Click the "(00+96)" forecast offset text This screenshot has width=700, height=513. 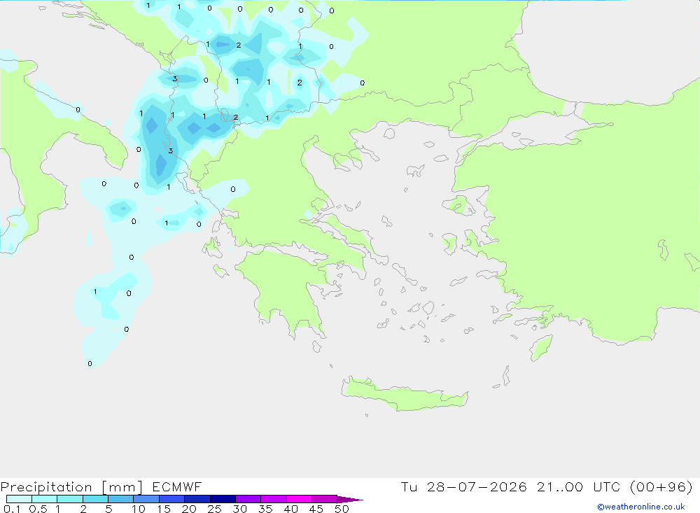click(661, 486)
